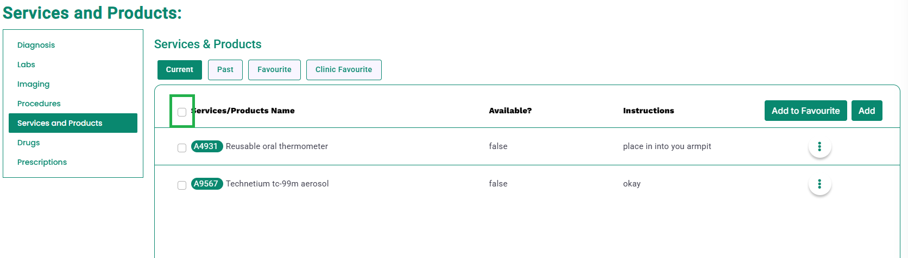Select Procedures in the sidebar
Screen dimensions: 908x258
(x=39, y=104)
